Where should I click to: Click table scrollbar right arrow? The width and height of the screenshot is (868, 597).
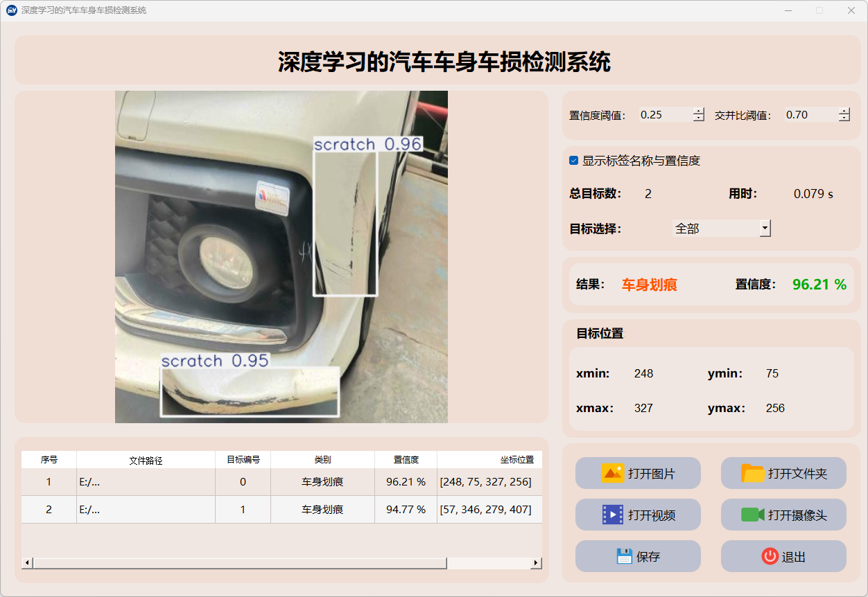(536, 563)
